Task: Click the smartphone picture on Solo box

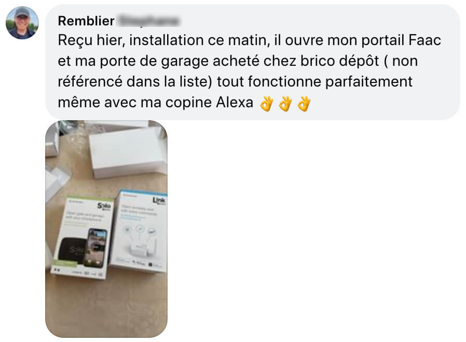Action: 95,248
